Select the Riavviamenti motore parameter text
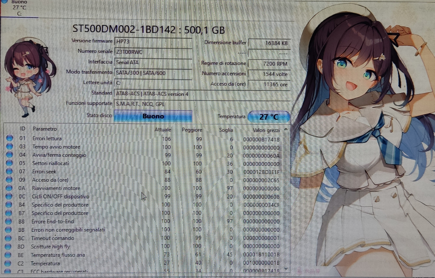This screenshot has height=278, width=435. click(56, 188)
